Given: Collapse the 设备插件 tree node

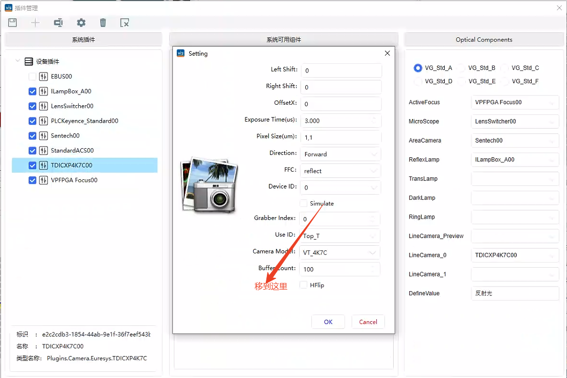Looking at the screenshot, I should (18, 61).
